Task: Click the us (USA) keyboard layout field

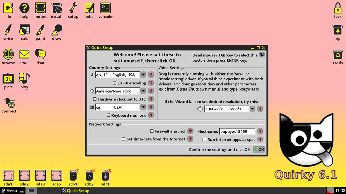Action: (x=118, y=107)
